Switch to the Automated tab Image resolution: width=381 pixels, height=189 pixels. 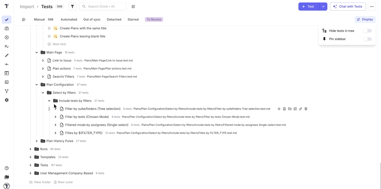tap(69, 19)
